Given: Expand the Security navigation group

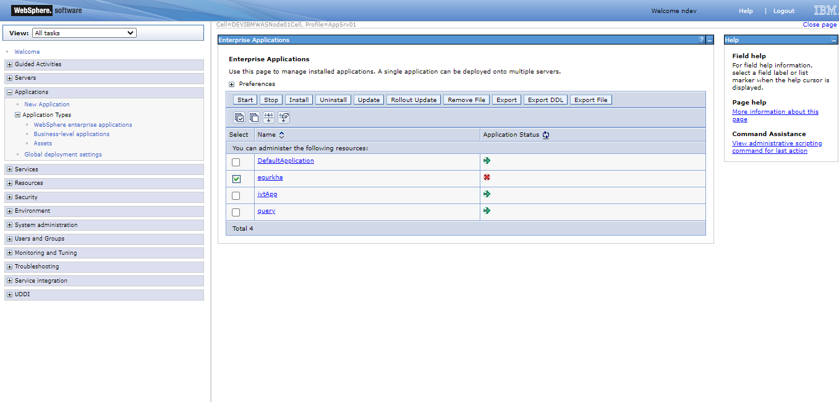Looking at the screenshot, I should pyautogui.click(x=9, y=197).
